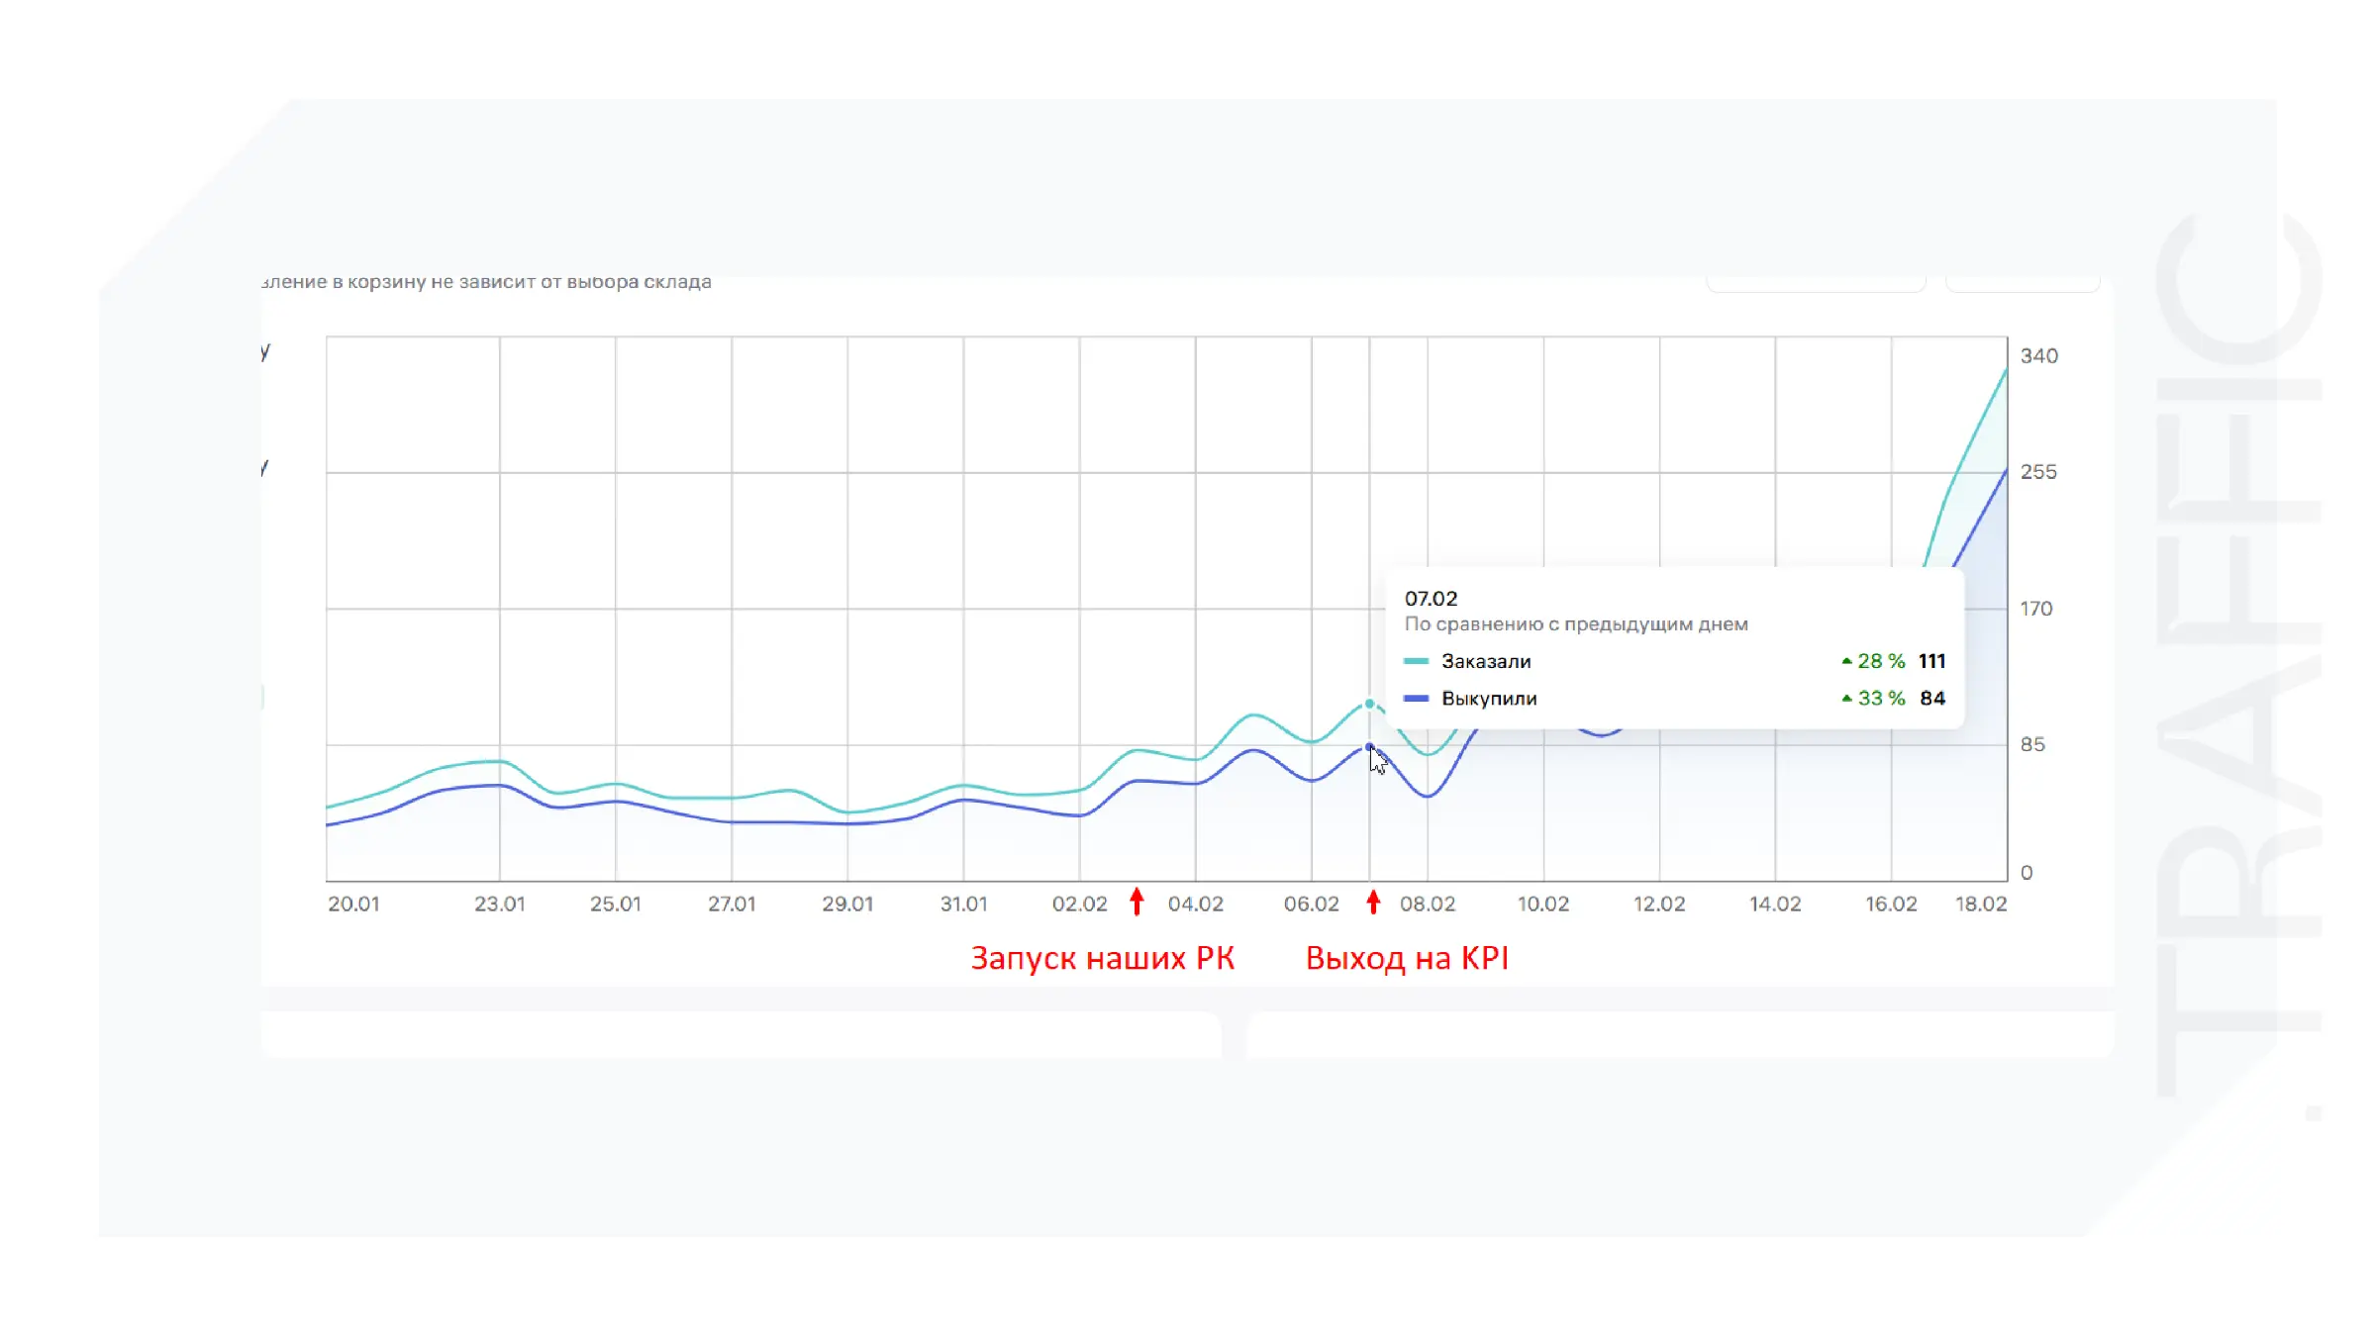Click the 20.01 x-axis date label
Viewport: 2376px width, 1336px height.
353,904
